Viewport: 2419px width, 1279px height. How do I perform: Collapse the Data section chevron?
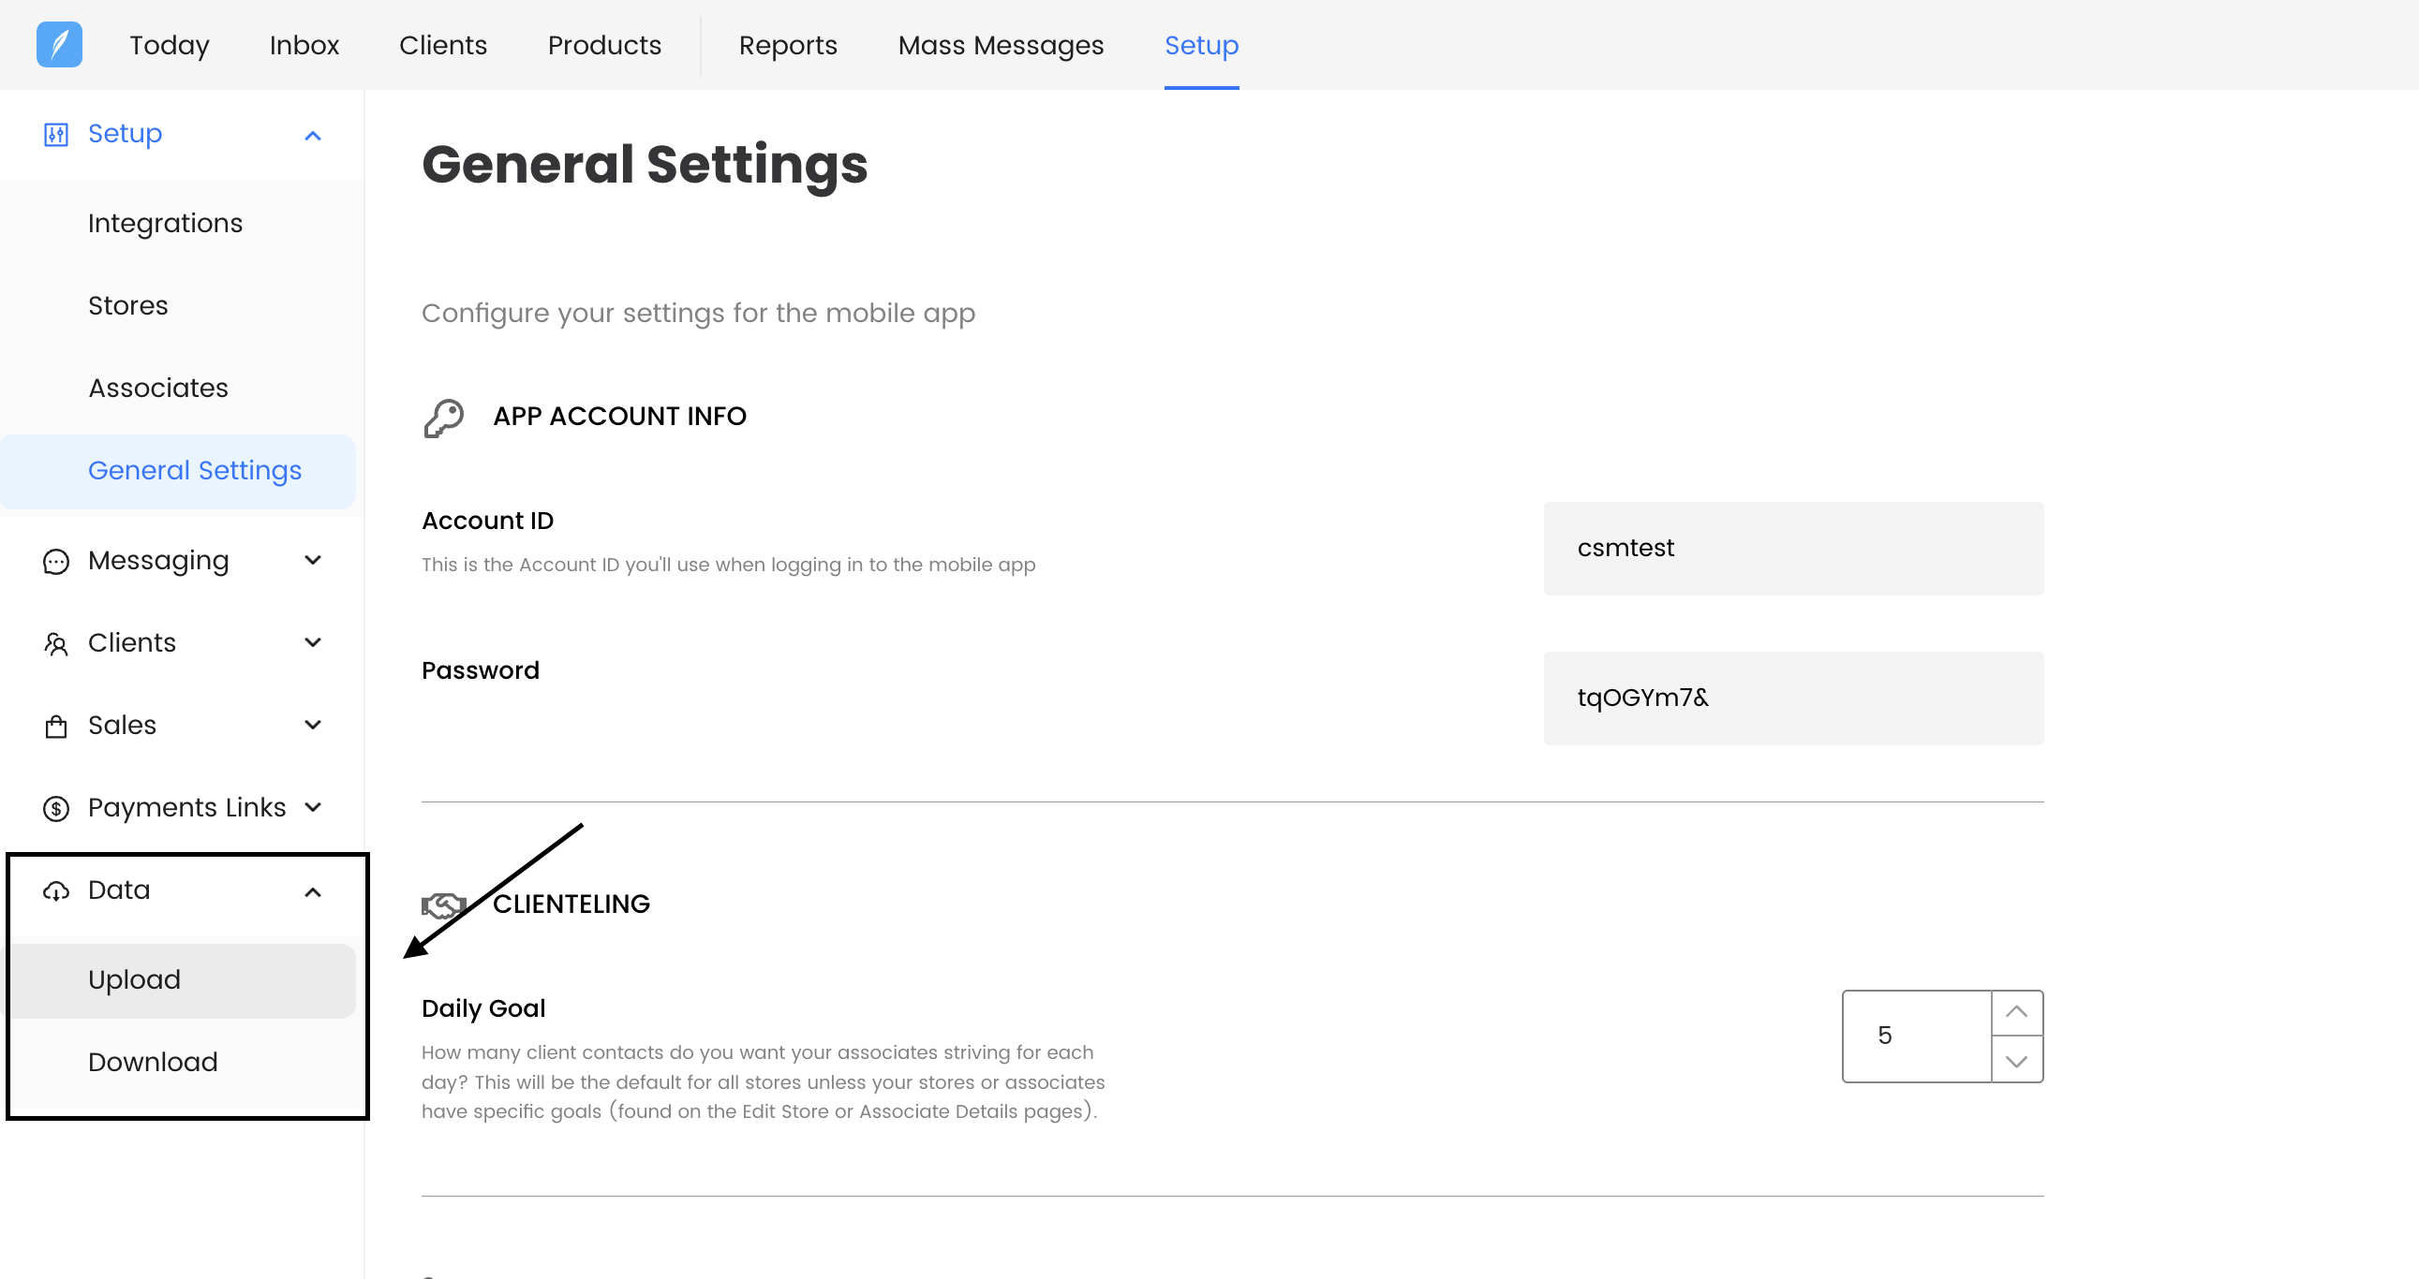click(313, 891)
